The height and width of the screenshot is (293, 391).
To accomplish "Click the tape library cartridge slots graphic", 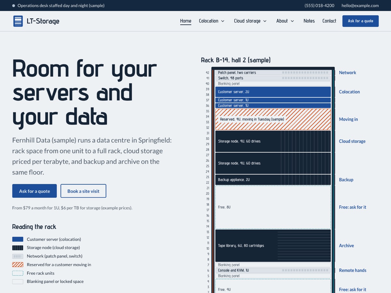I will pyautogui.click(x=304, y=246).
